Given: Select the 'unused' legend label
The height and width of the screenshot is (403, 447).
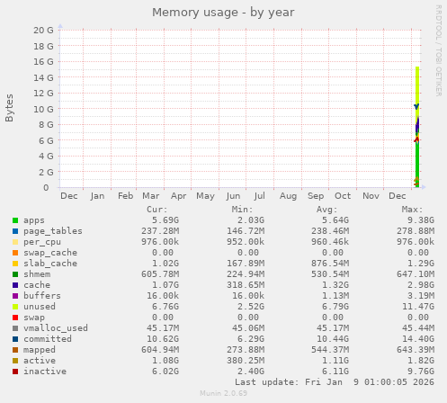Looking at the screenshot, I should (x=40, y=307).
